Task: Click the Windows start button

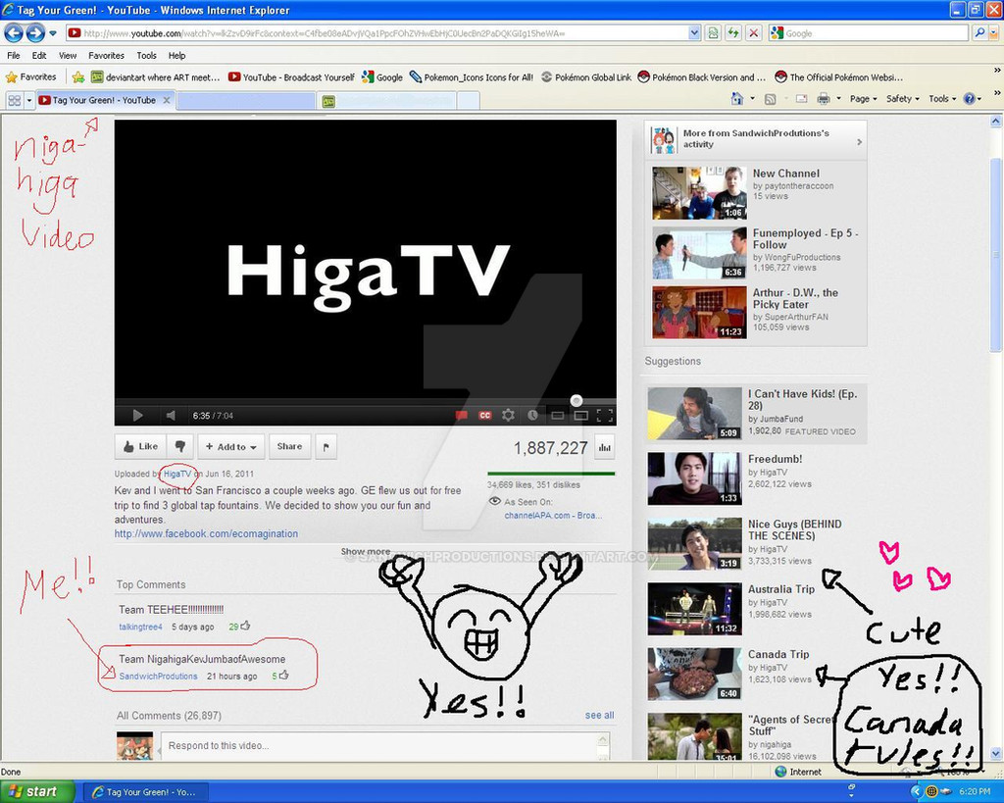Action: 38,791
